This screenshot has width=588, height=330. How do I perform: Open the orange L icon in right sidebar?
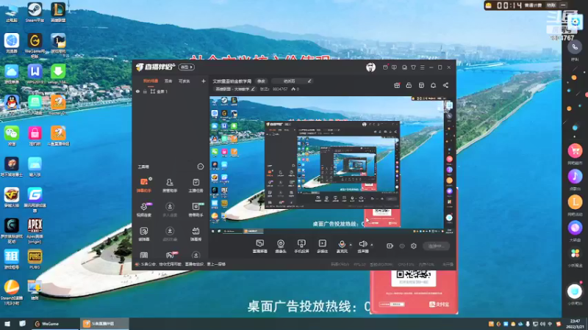575,202
